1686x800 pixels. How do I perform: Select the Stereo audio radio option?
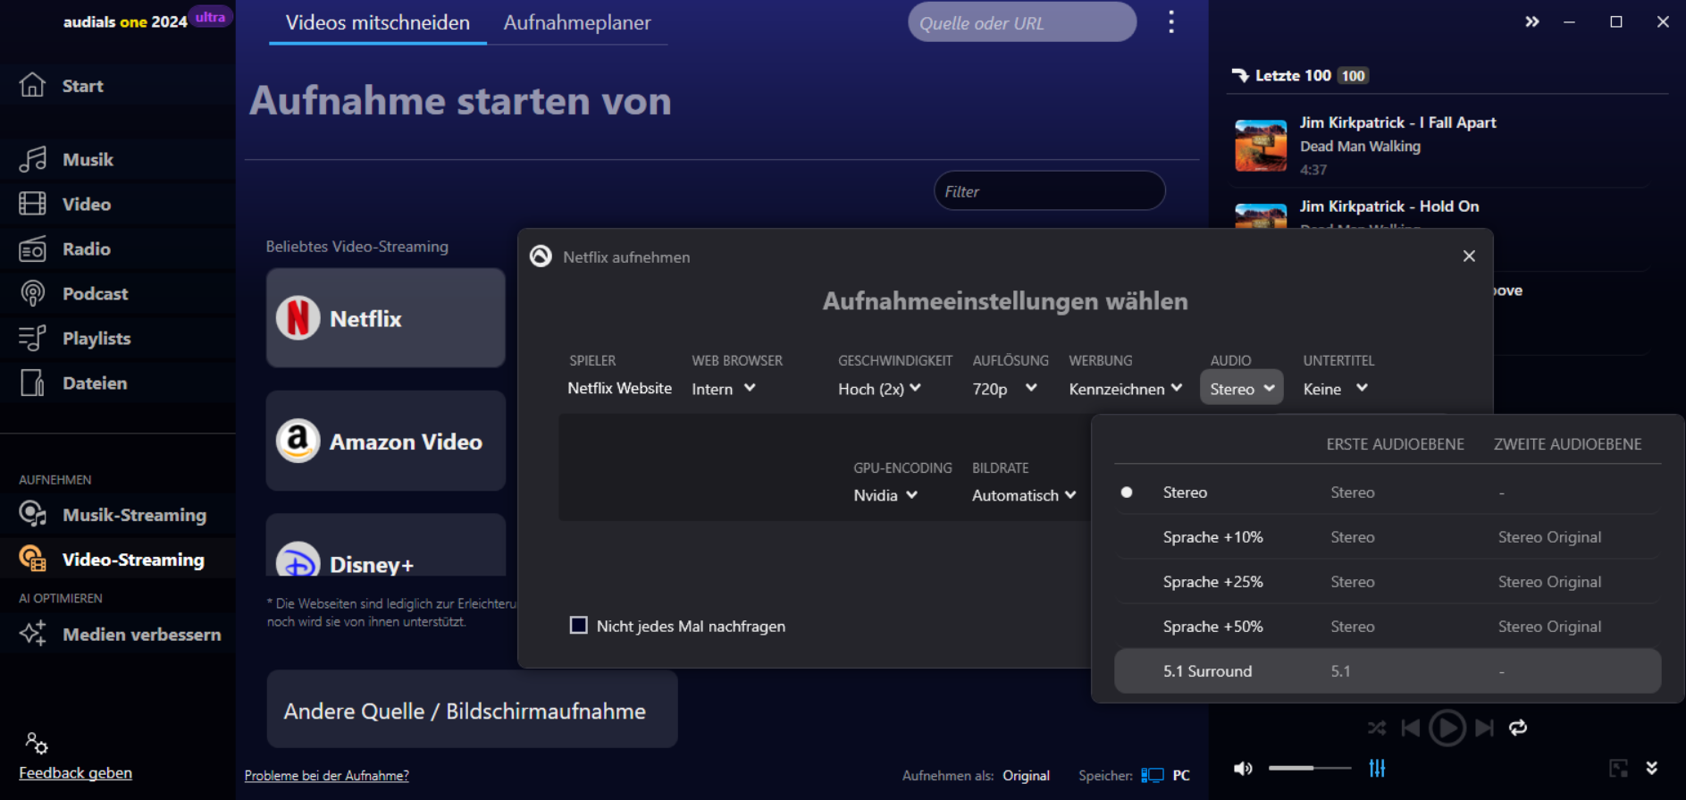1127,493
